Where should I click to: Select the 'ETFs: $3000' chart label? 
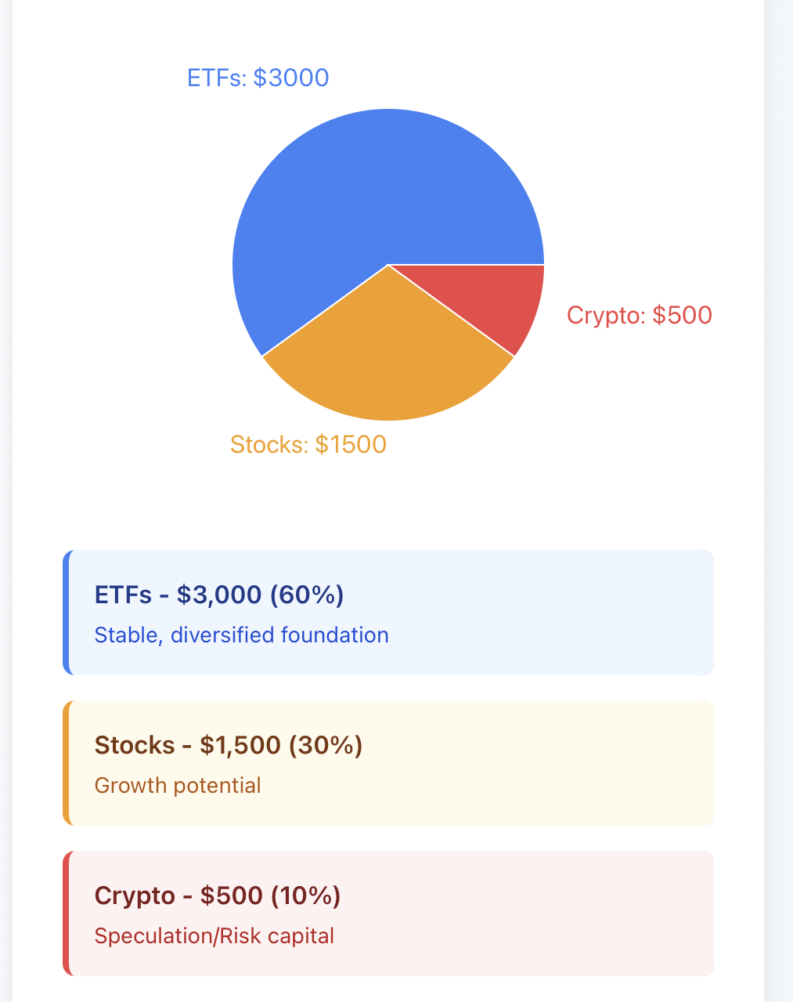(258, 78)
